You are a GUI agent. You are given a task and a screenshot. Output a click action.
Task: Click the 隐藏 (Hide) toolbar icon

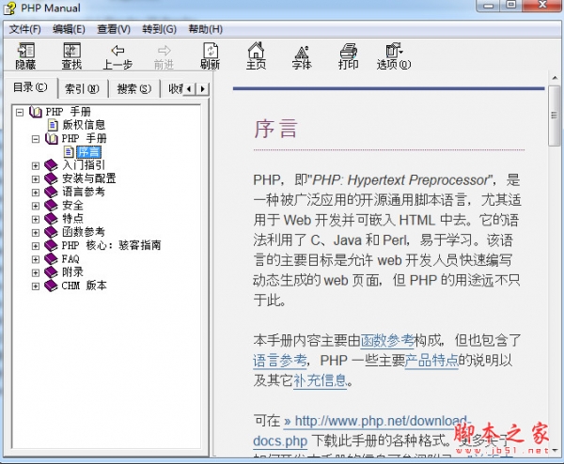click(x=26, y=51)
